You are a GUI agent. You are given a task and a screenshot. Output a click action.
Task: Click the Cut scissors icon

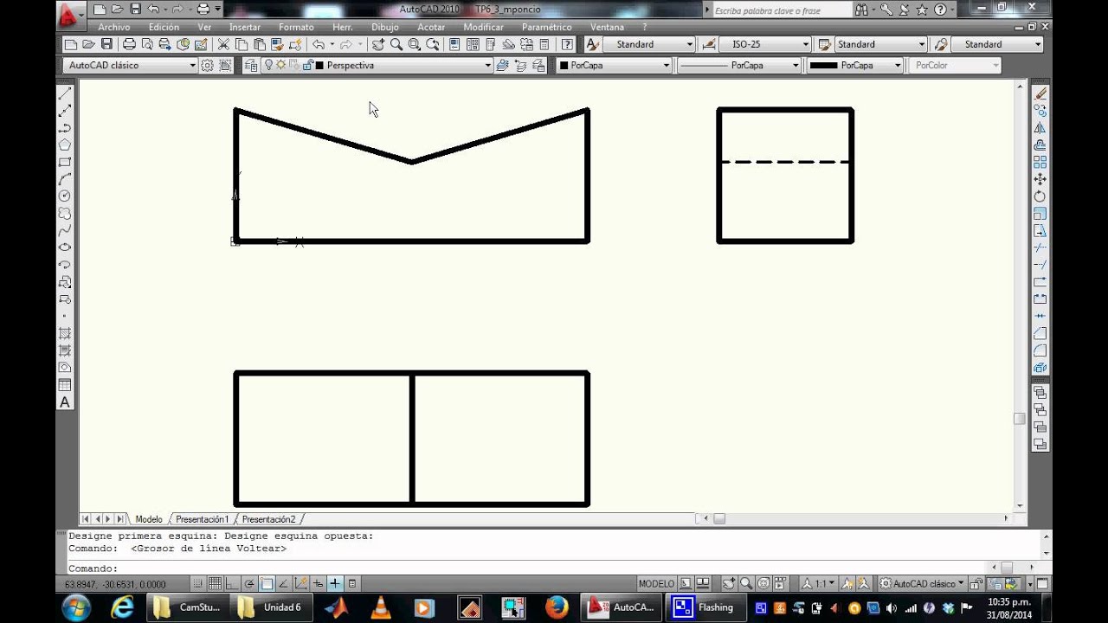tap(223, 44)
